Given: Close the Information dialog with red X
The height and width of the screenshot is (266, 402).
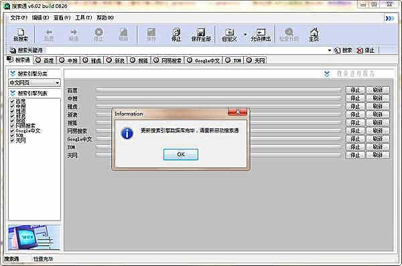Looking at the screenshot, I should pos(238,112).
